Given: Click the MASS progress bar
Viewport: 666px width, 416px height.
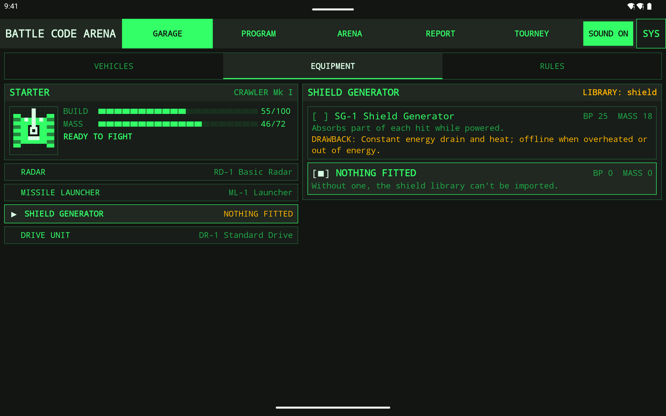Looking at the screenshot, I should pyautogui.click(x=178, y=124).
